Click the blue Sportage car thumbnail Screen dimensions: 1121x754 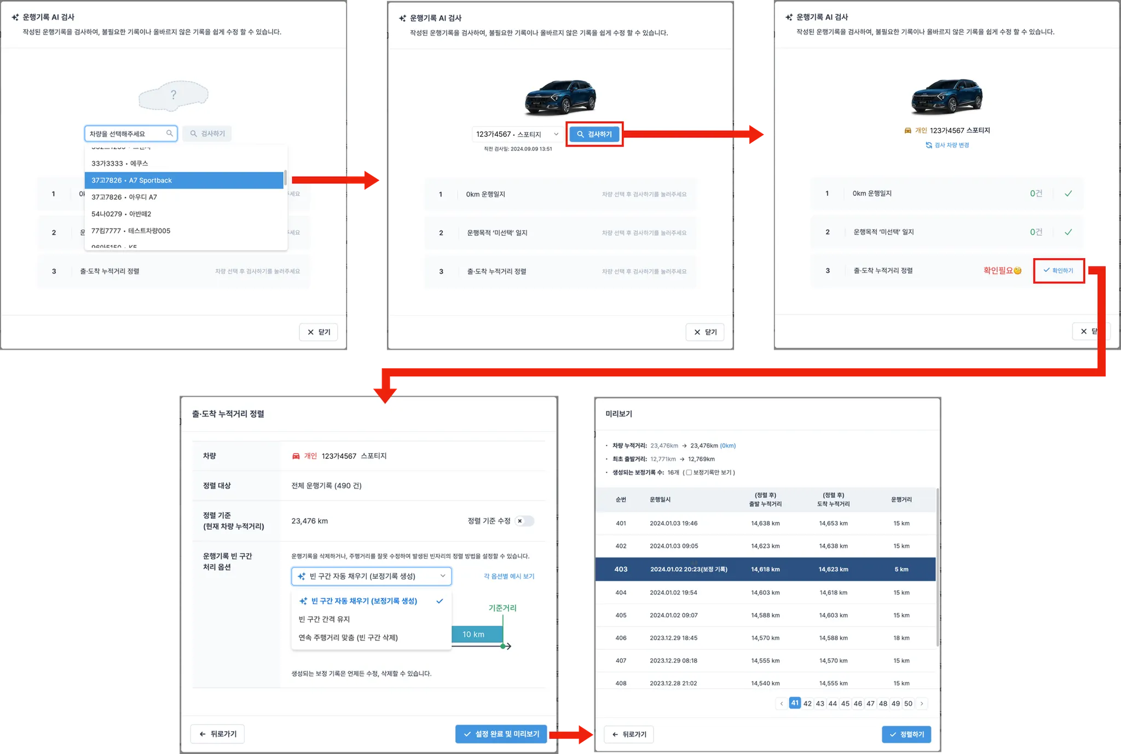click(560, 97)
